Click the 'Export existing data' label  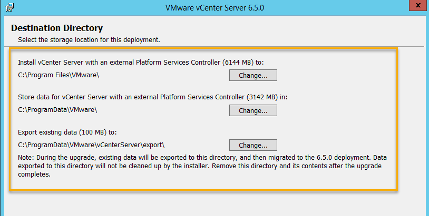[48, 132]
